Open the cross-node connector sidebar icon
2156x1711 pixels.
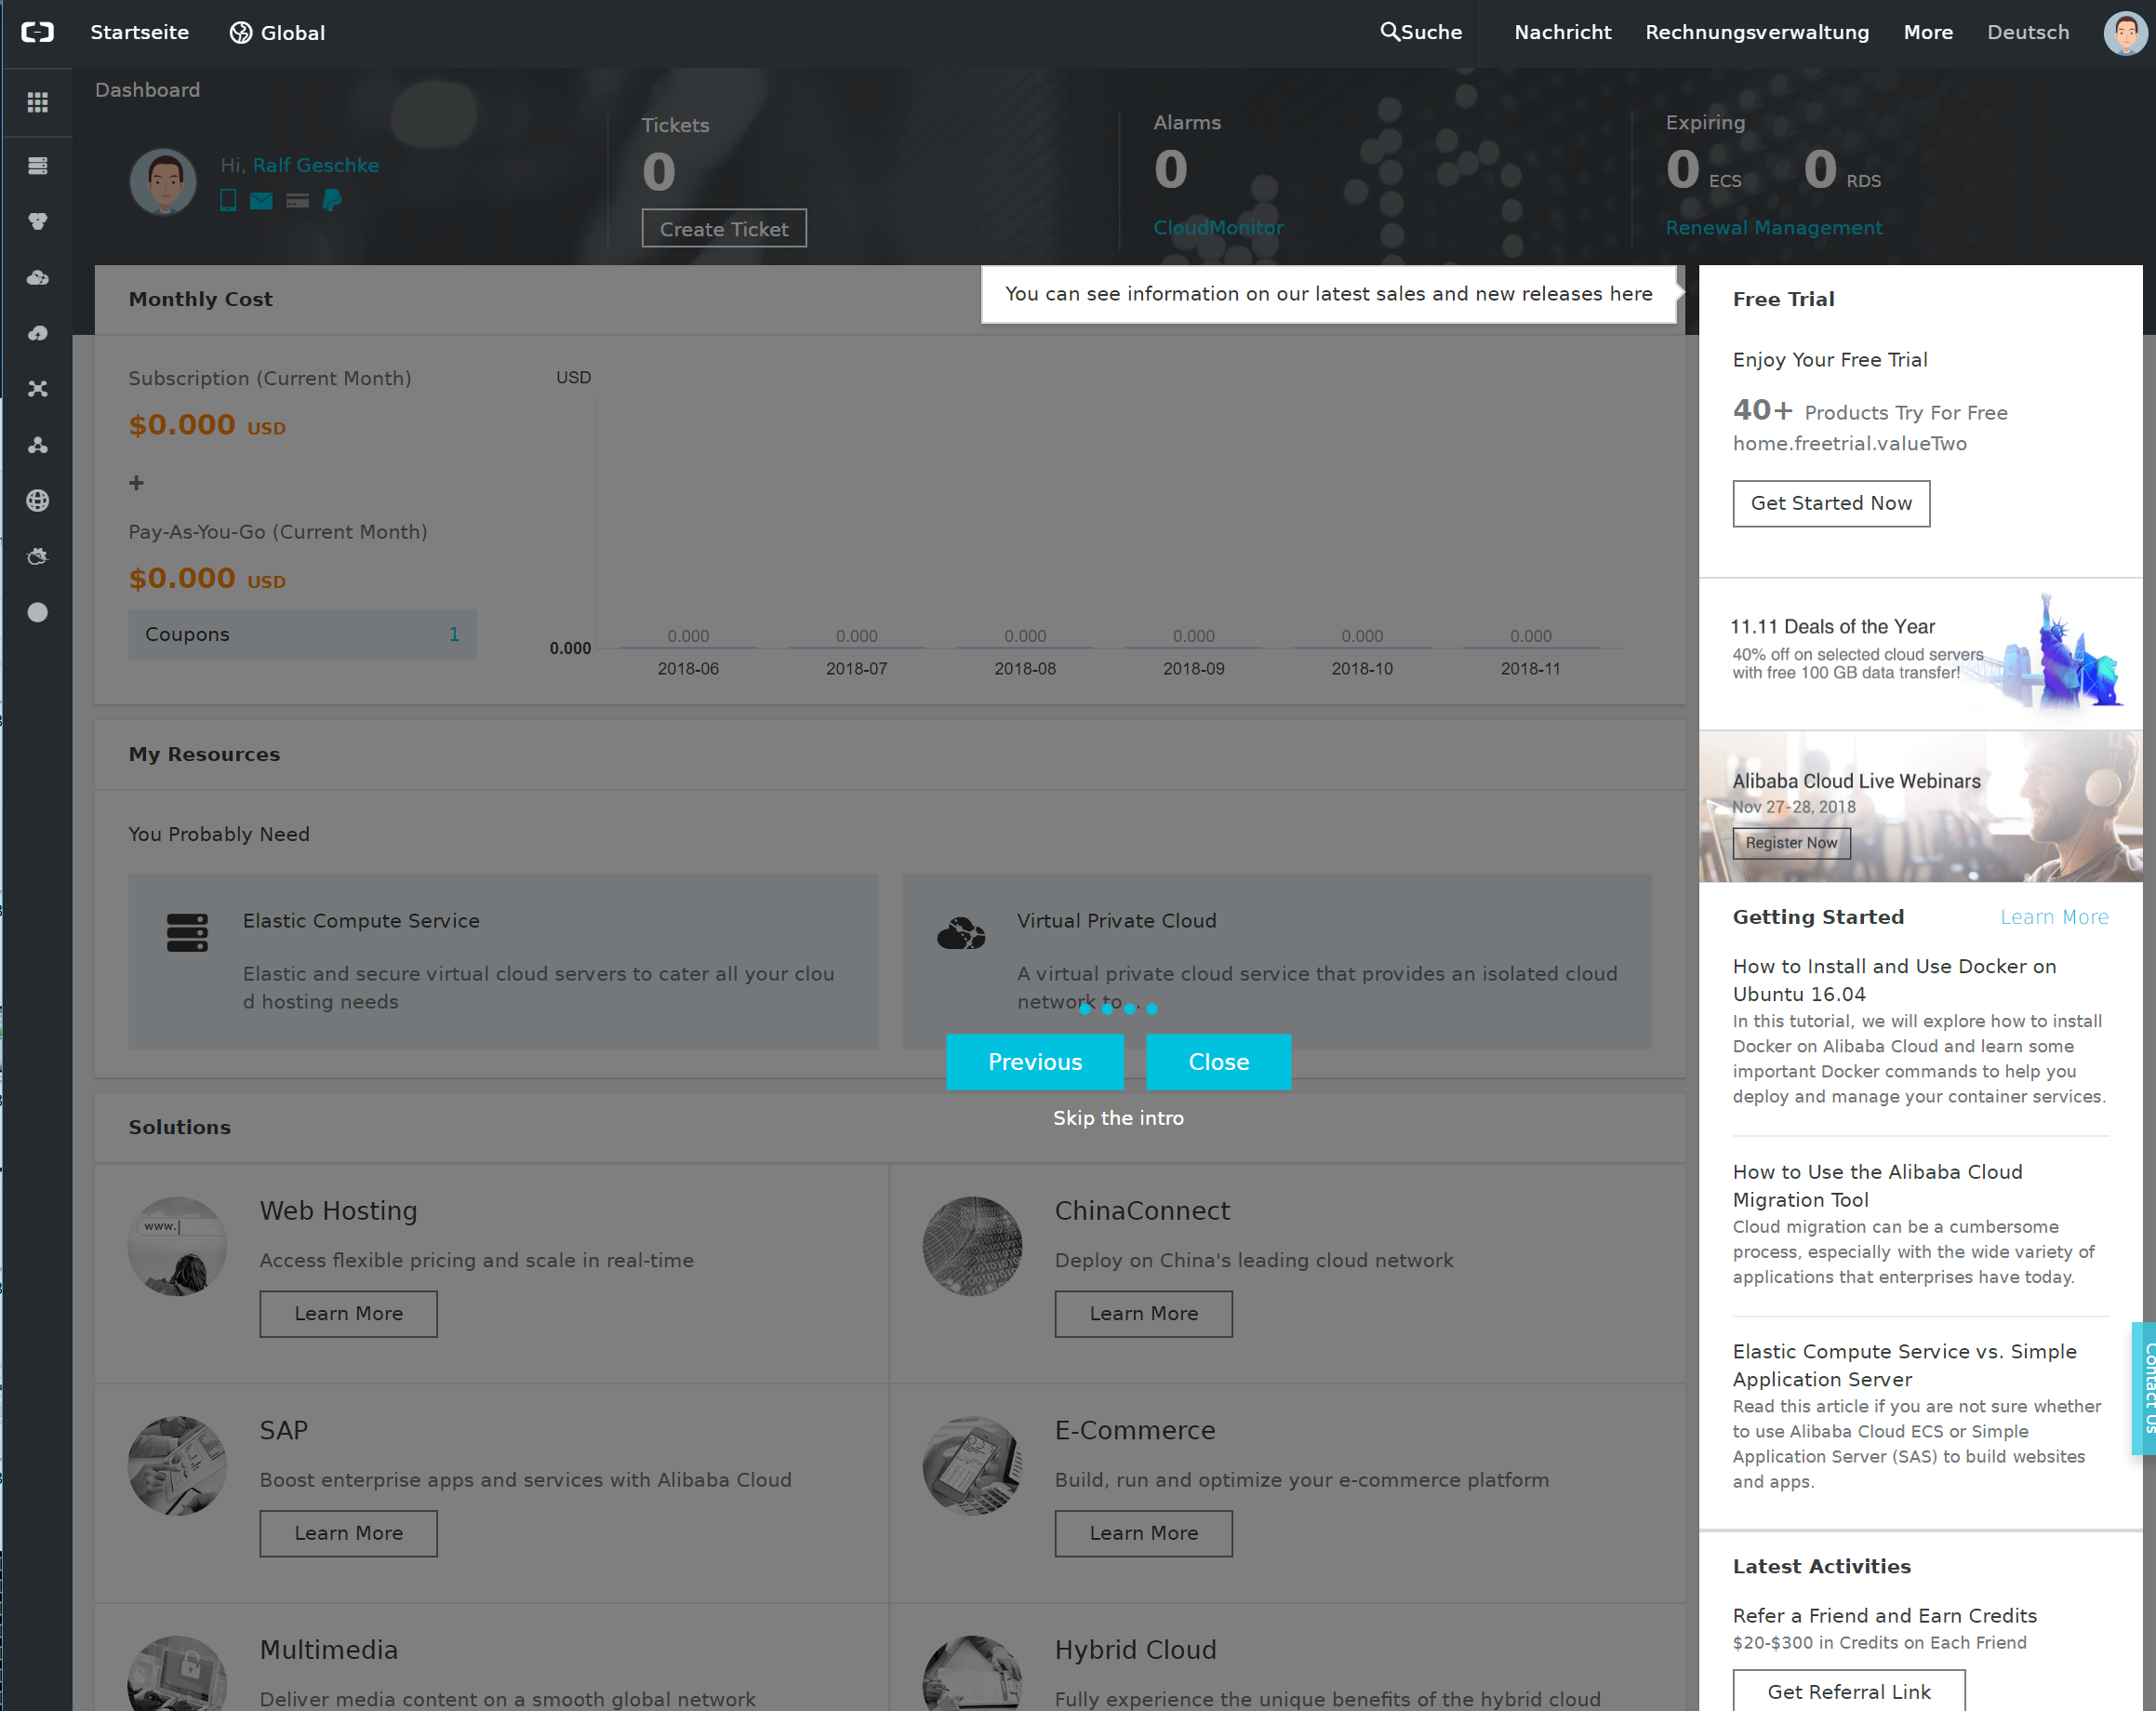coord(37,388)
